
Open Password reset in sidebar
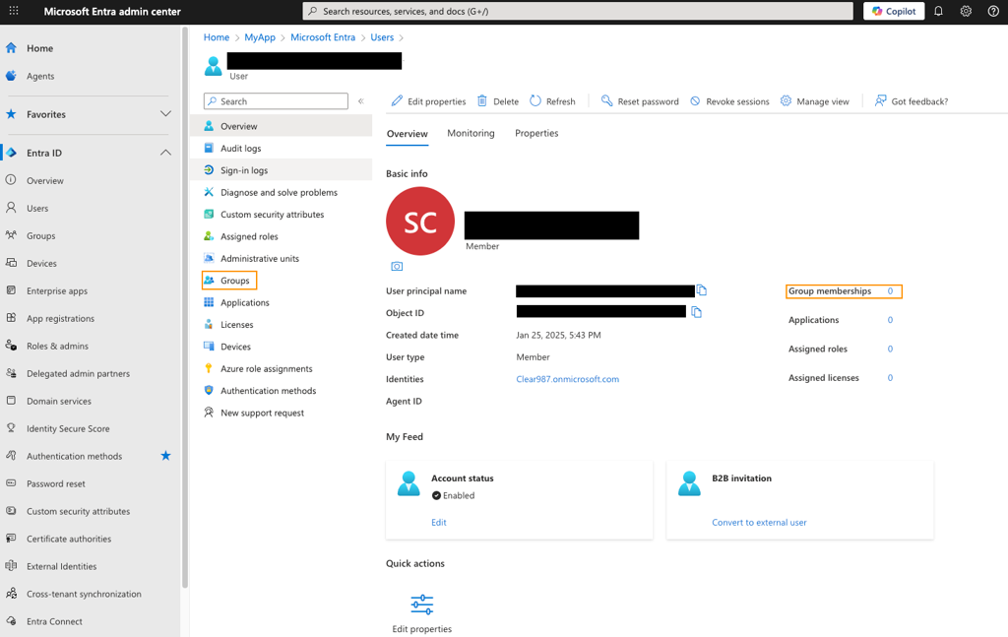(x=56, y=484)
